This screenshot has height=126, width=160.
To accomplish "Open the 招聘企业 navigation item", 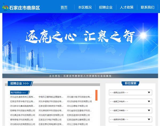I will pos(106,7).
